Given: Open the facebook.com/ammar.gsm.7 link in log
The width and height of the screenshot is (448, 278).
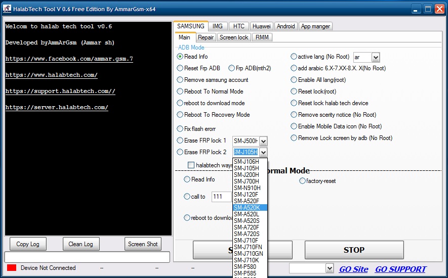Looking at the screenshot, I should tap(69, 59).
